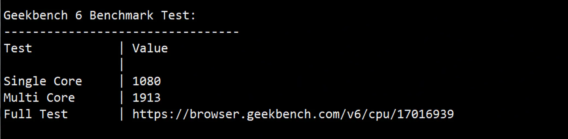The image size is (568, 139).
Task: Click the Multi Core row label
Action: pos(39,98)
